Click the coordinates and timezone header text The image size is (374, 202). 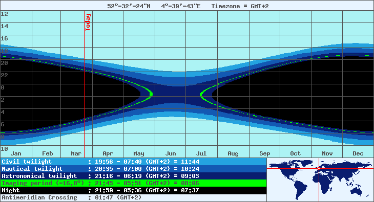pos(188,6)
